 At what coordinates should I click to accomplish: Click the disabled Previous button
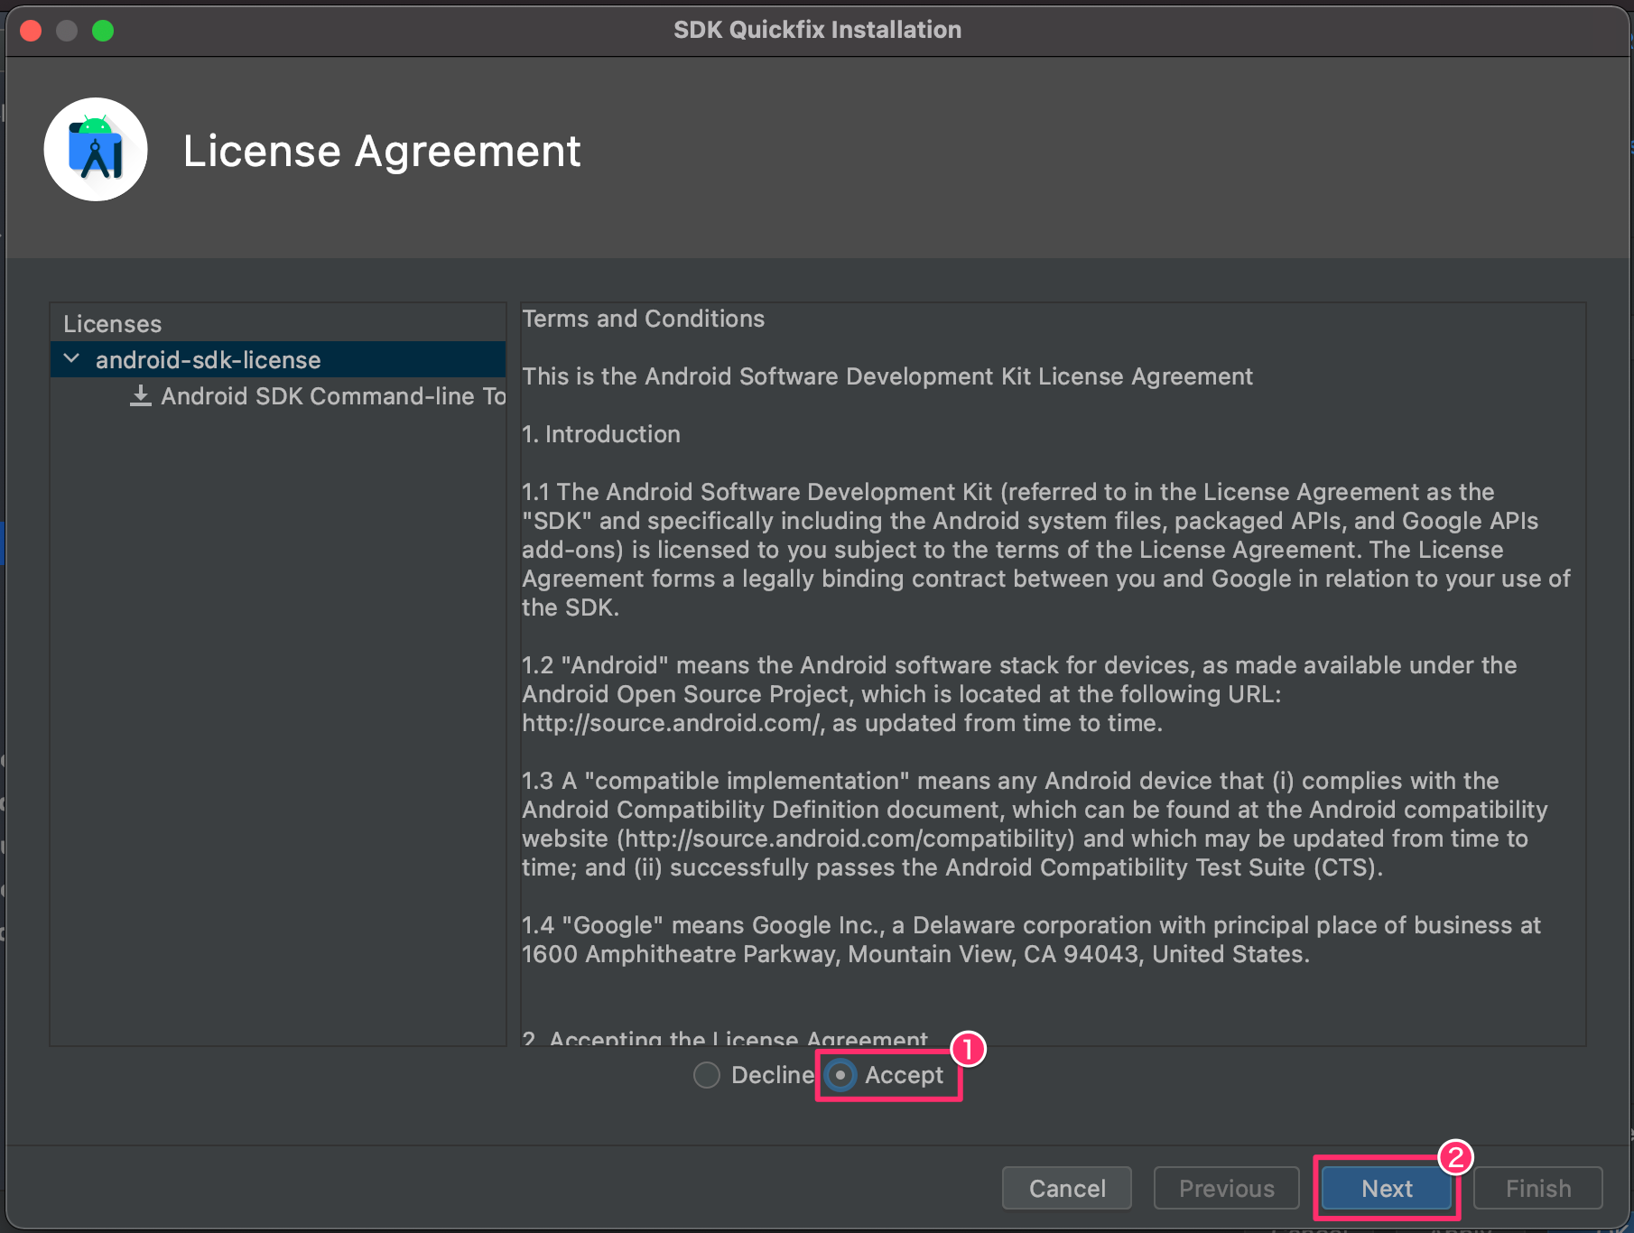tap(1226, 1188)
